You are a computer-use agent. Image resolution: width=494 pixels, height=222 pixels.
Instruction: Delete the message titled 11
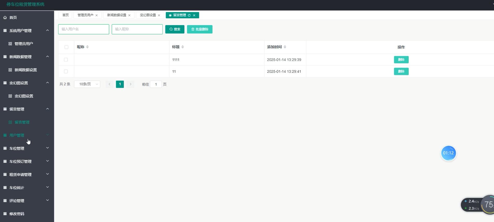click(x=401, y=71)
